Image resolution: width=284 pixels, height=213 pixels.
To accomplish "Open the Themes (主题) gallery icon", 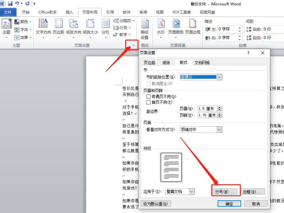I will [x=7, y=23].
